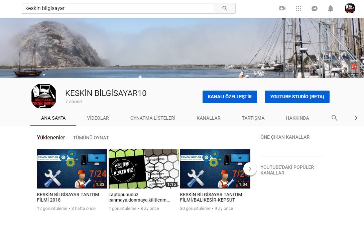This screenshot has height=242, width=364.
Task: Switch to the VİDEOLAR tab
Action: click(98, 118)
